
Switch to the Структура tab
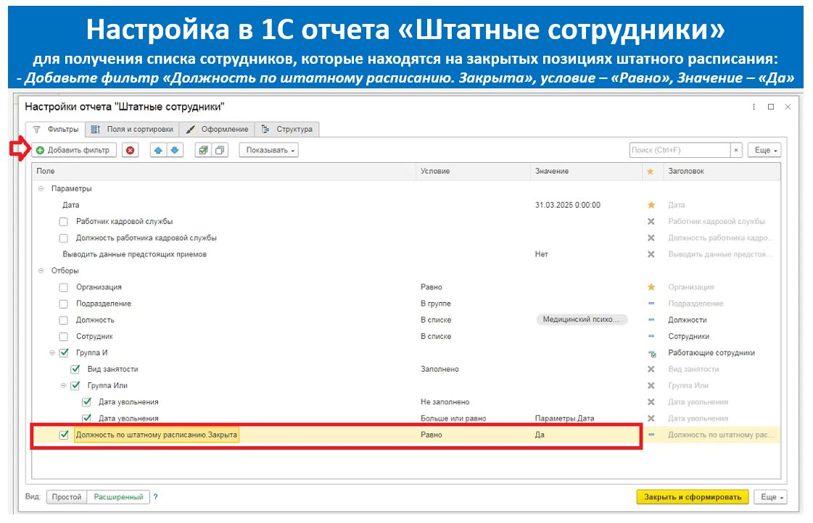(286, 130)
